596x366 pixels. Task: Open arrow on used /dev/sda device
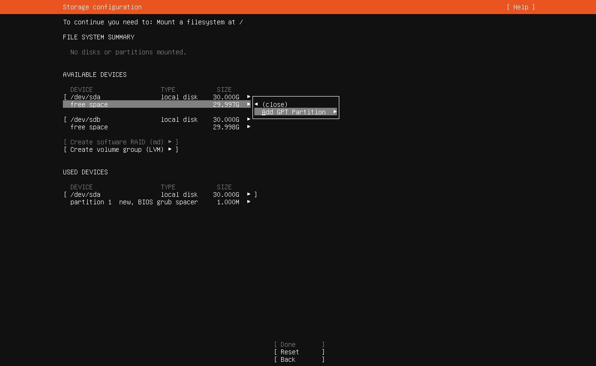coord(249,194)
